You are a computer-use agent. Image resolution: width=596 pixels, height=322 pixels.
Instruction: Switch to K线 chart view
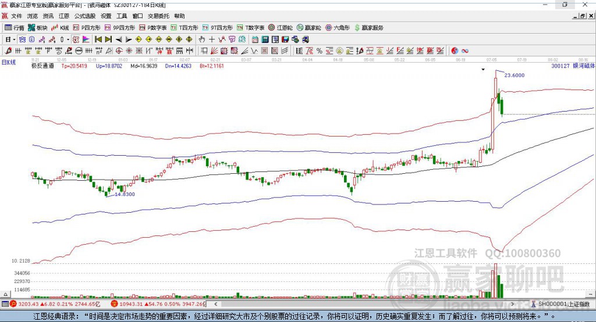[x=60, y=28]
